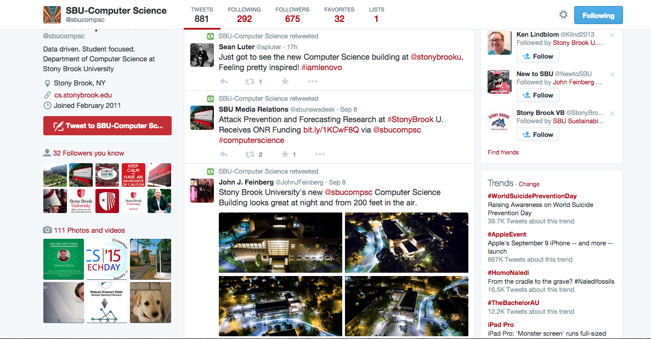The image size is (651, 339).
Task: Open Keep Calm follower avatar
Action: [x=133, y=175]
